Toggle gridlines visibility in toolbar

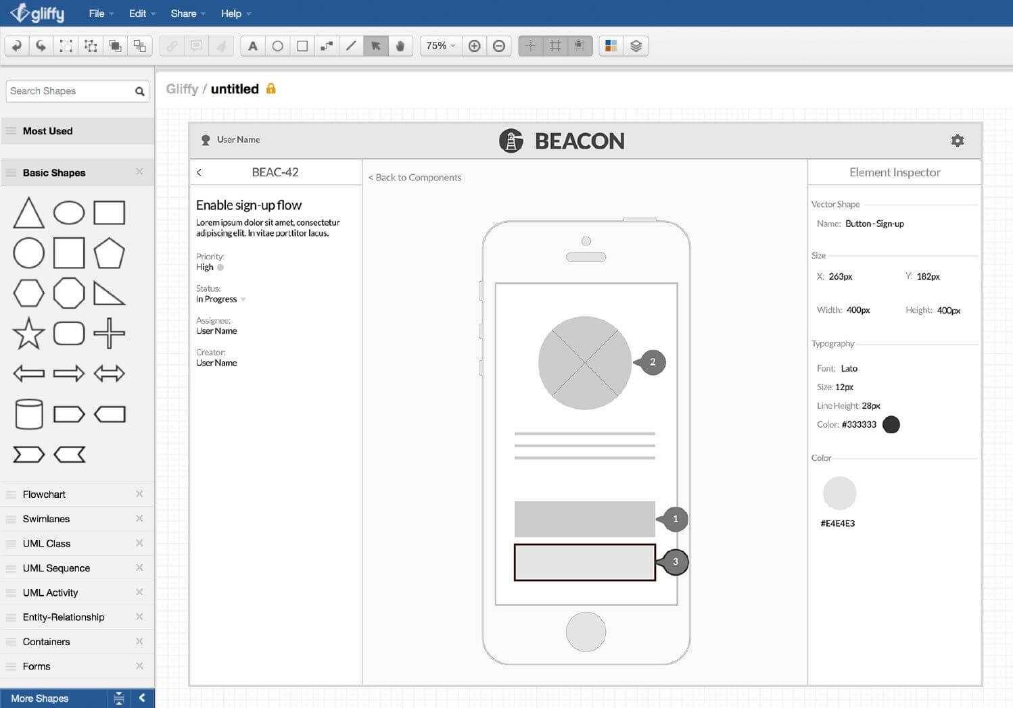click(555, 45)
